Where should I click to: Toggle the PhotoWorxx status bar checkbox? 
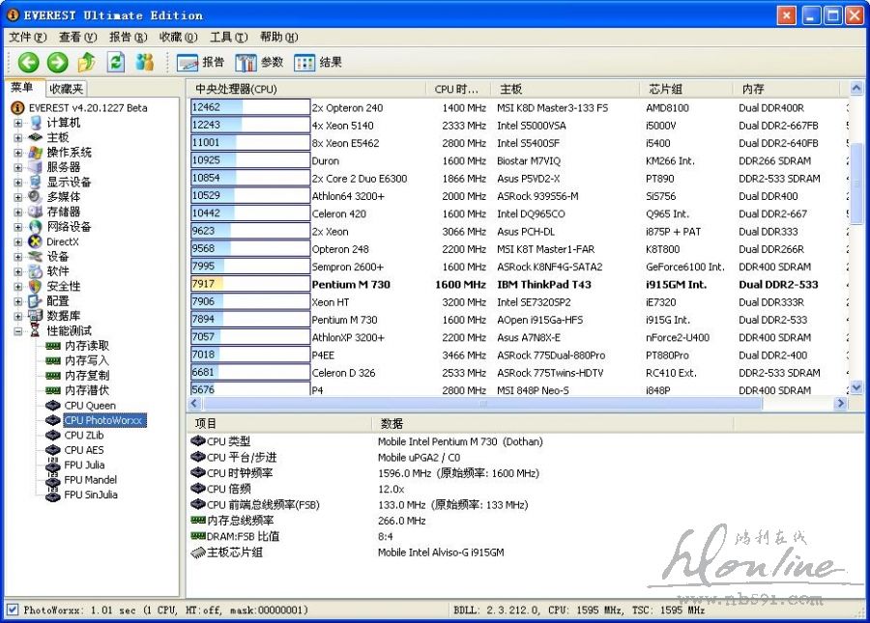13,610
